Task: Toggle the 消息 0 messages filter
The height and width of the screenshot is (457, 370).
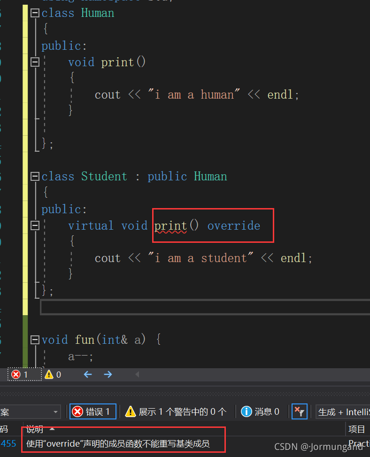Action: click(x=260, y=411)
